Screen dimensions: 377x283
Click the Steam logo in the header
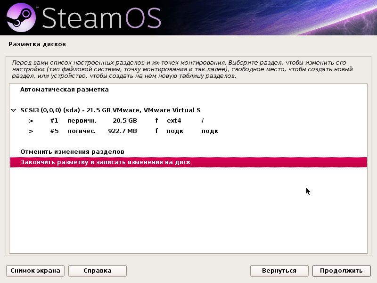21,17
